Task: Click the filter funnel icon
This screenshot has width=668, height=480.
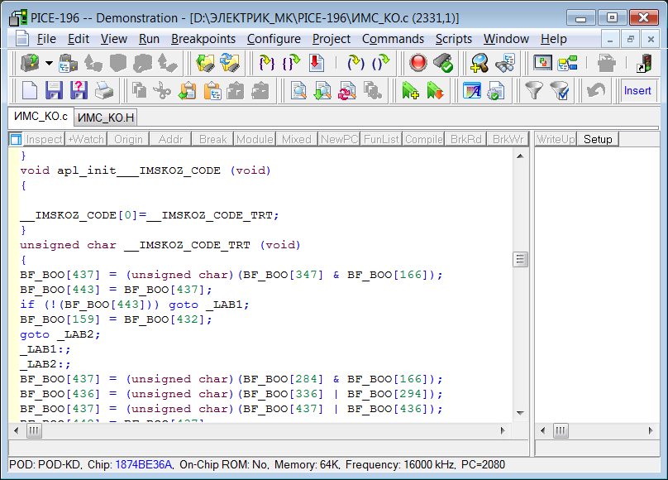Action: point(535,90)
